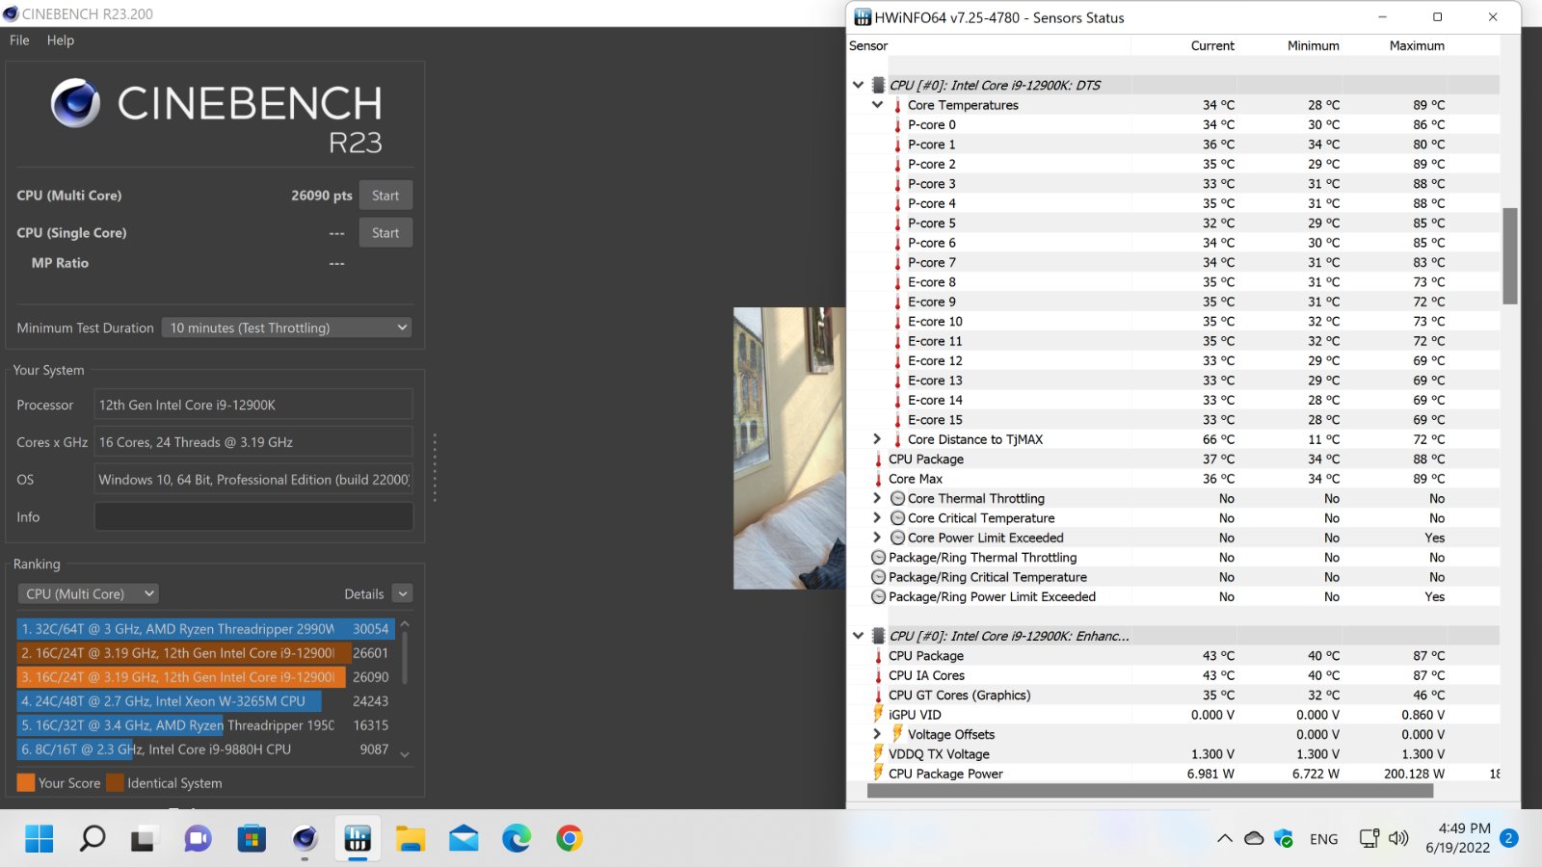Open the Help menu in Cinebench
This screenshot has width=1542, height=867.
click(61, 40)
